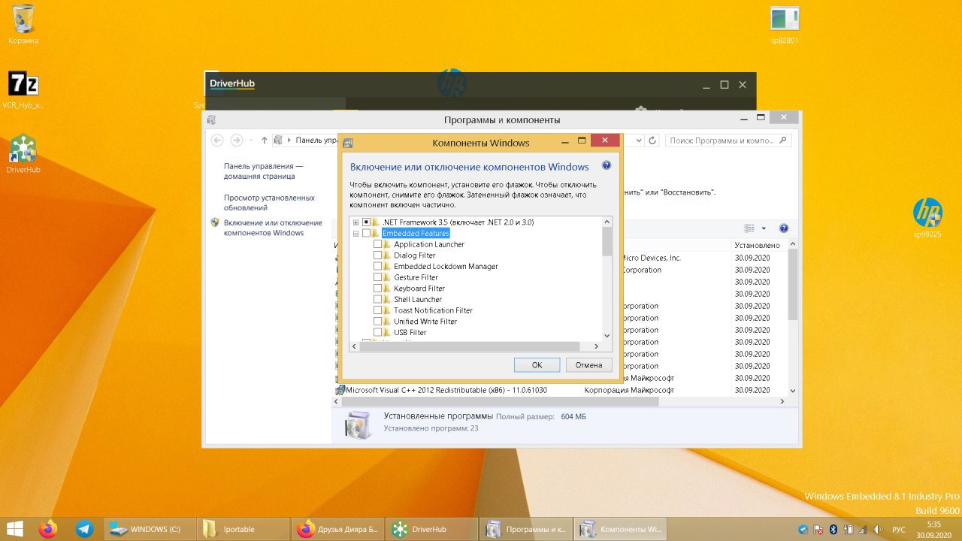Enable the Shell Launcher checkbox

[377, 299]
